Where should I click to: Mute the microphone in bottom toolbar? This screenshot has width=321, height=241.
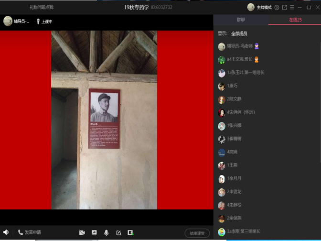tap(107, 233)
